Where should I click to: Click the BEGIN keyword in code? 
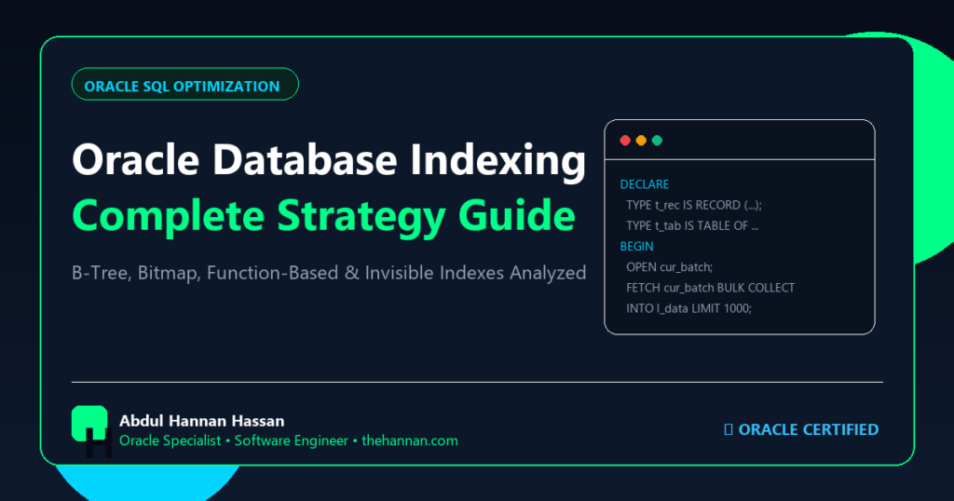coord(636,246)
